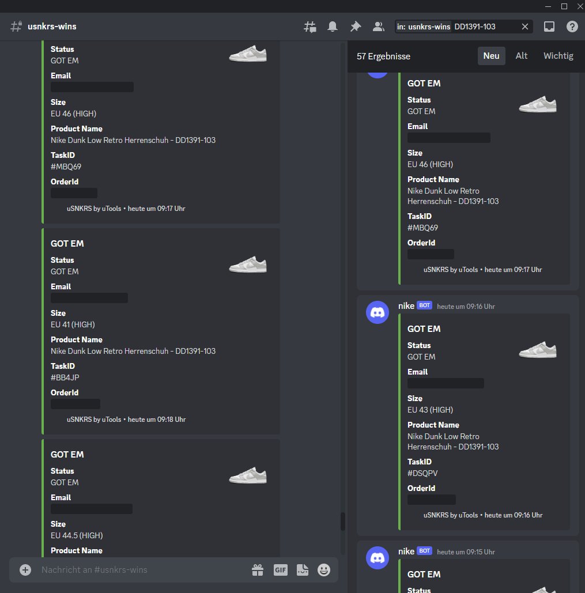Click the 57 Ergebnisse results count
585x593 pixels.
[383, 56]
